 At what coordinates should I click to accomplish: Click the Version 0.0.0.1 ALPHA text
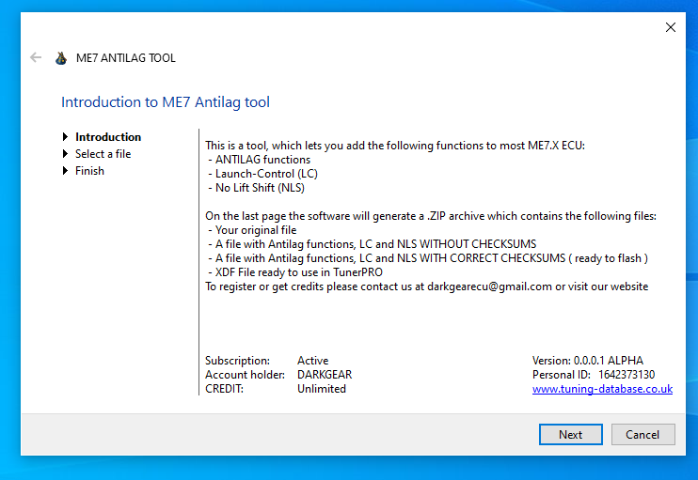click(588, 361)
